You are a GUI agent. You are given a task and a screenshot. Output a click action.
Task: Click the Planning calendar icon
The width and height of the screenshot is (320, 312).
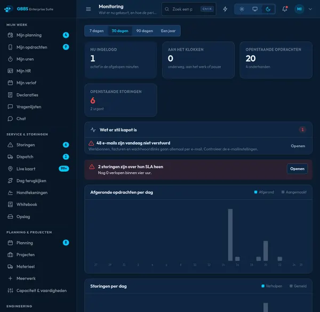point(10,243)
